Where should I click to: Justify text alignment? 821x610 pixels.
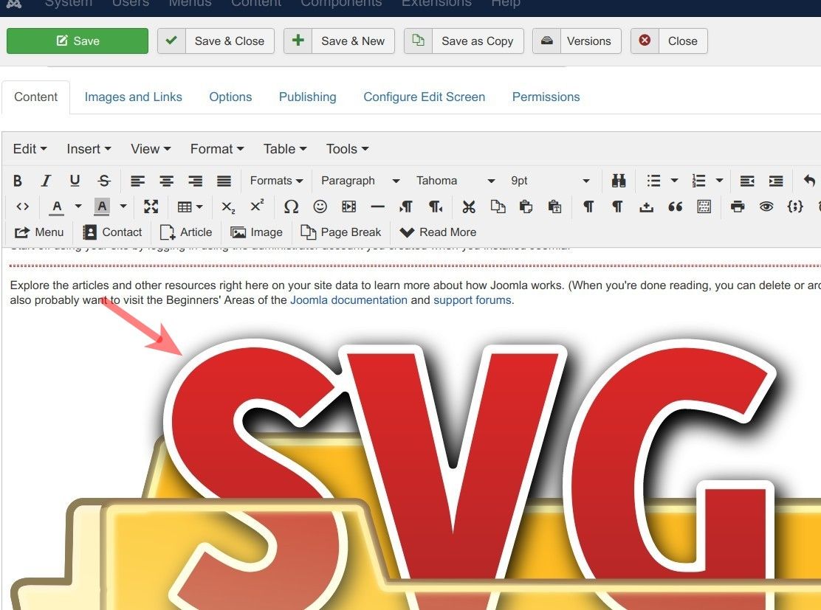click(x=224, y=181)
